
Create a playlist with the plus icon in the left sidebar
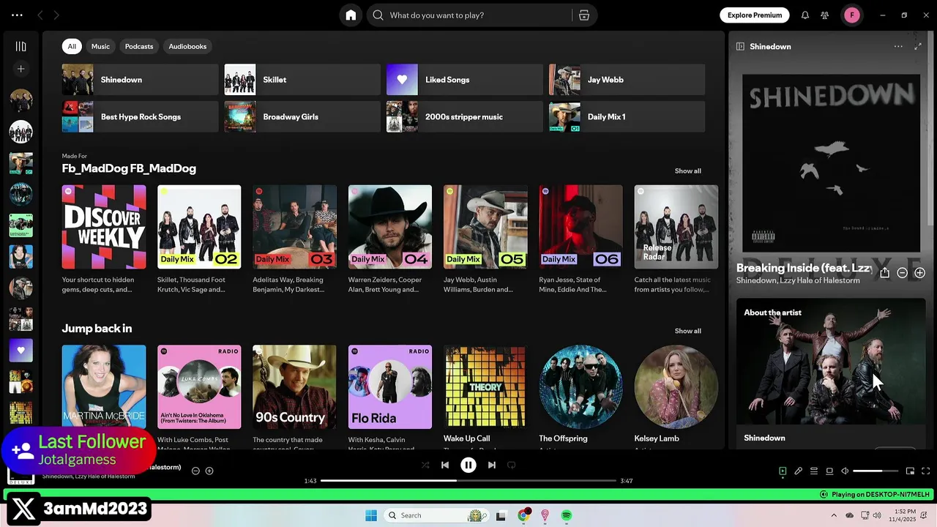20,69
